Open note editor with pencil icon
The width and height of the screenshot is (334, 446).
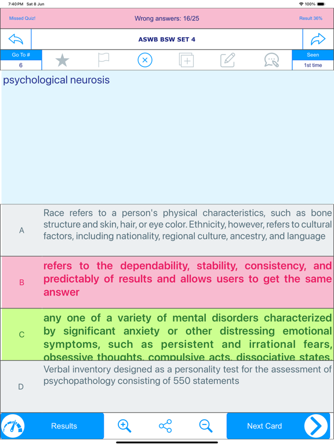click(228, 60)
